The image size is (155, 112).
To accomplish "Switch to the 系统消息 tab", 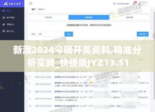I will click(x=48, y=17).
